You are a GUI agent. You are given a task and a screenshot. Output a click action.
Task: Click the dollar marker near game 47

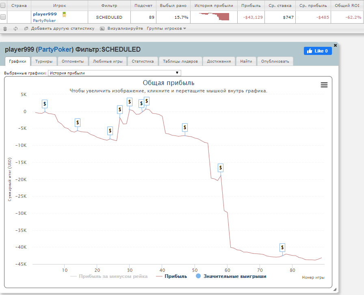[185, 127]
